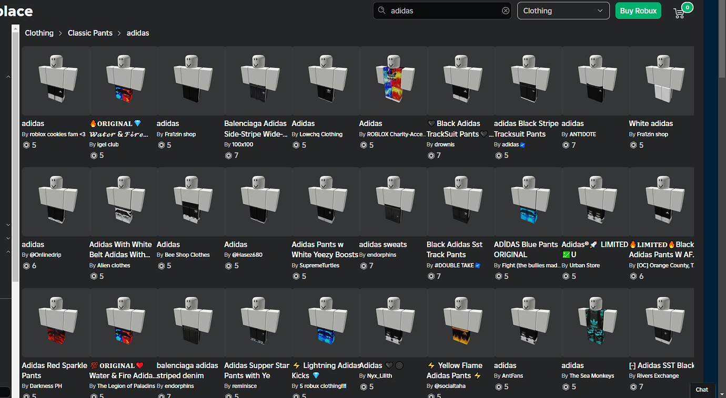
Task: Click the Buy Robux button
Action: click(638, 11)
